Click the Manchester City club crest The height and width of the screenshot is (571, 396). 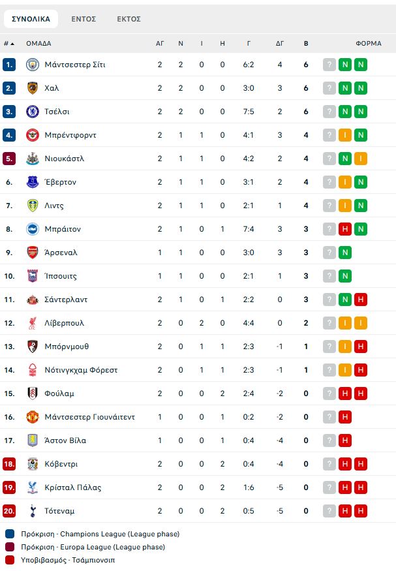point(33,65)
